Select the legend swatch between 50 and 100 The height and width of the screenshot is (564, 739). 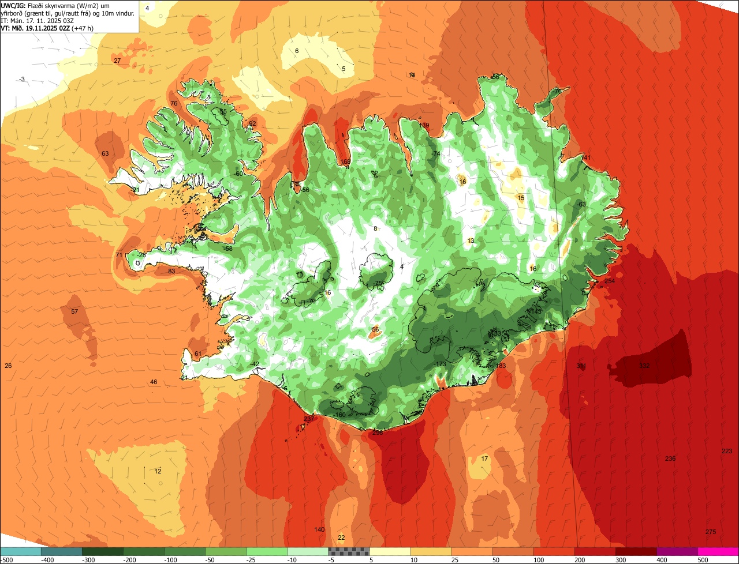[513, 551]
